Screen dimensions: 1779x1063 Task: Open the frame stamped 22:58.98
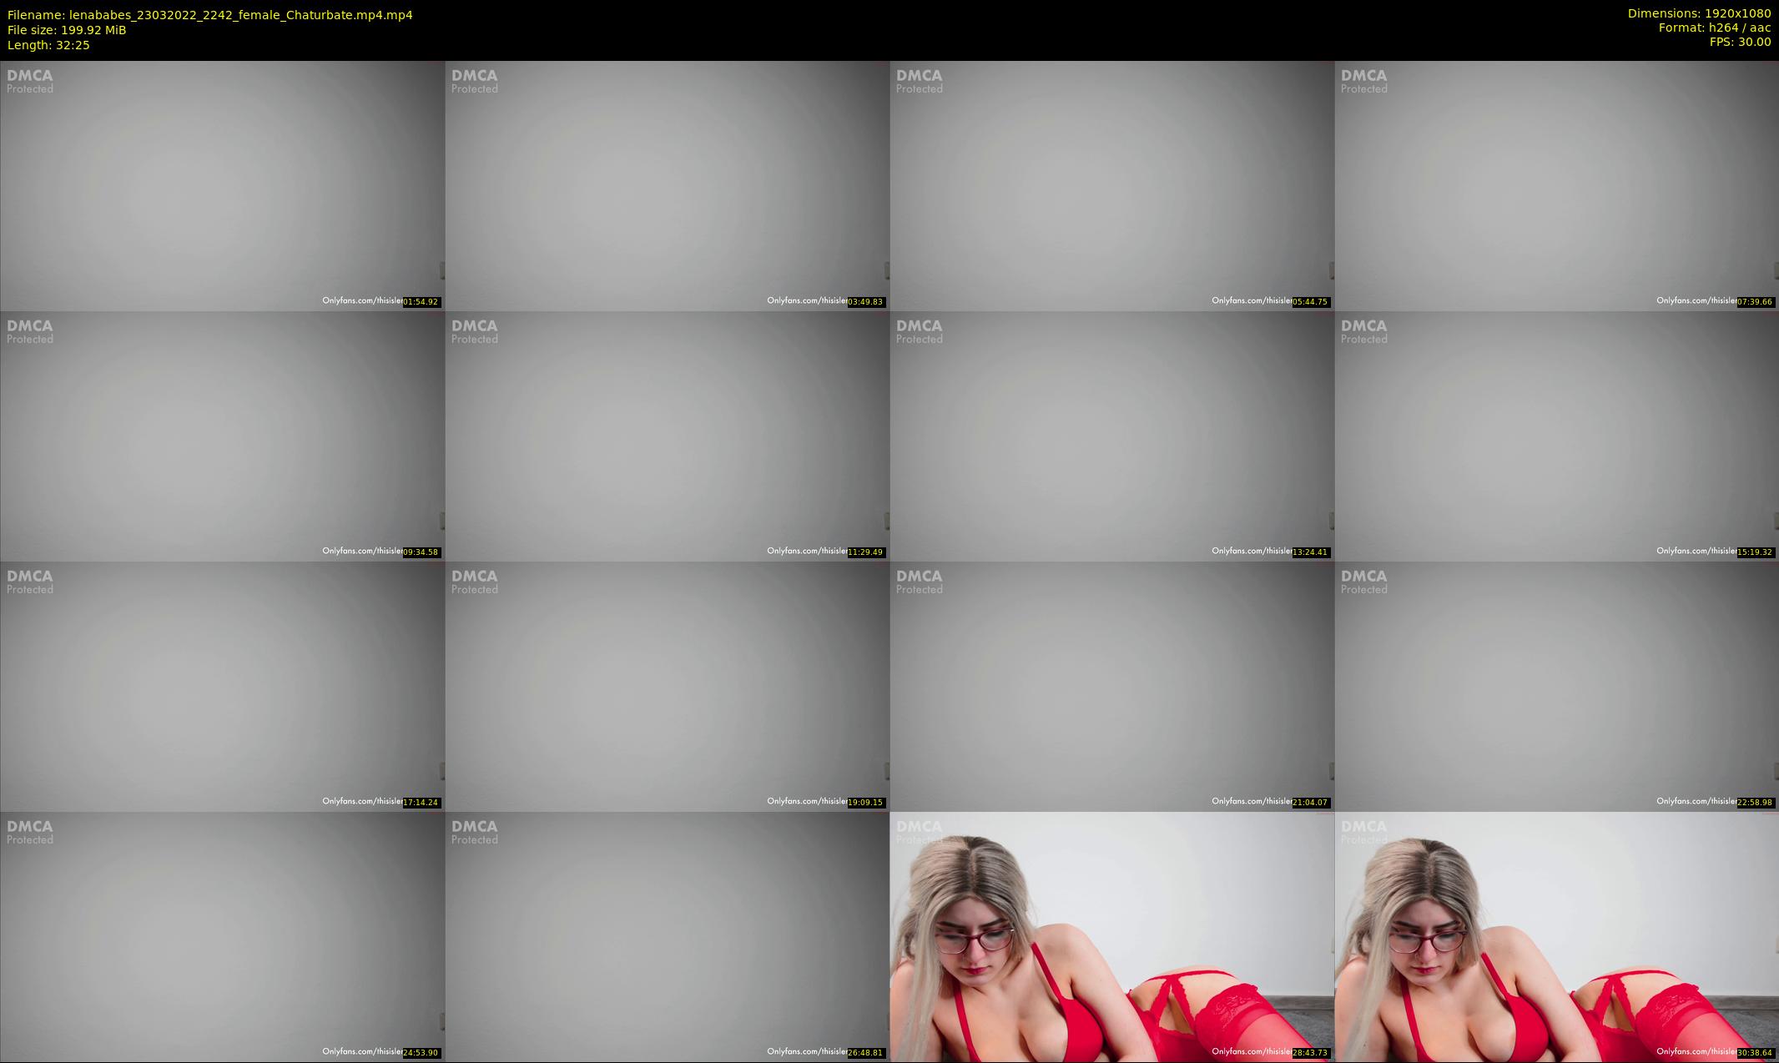coord(1556,686)
